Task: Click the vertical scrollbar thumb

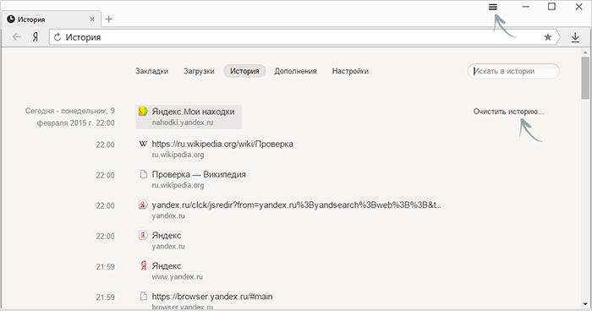Action: pyautogui.click(x=585, y=78)
